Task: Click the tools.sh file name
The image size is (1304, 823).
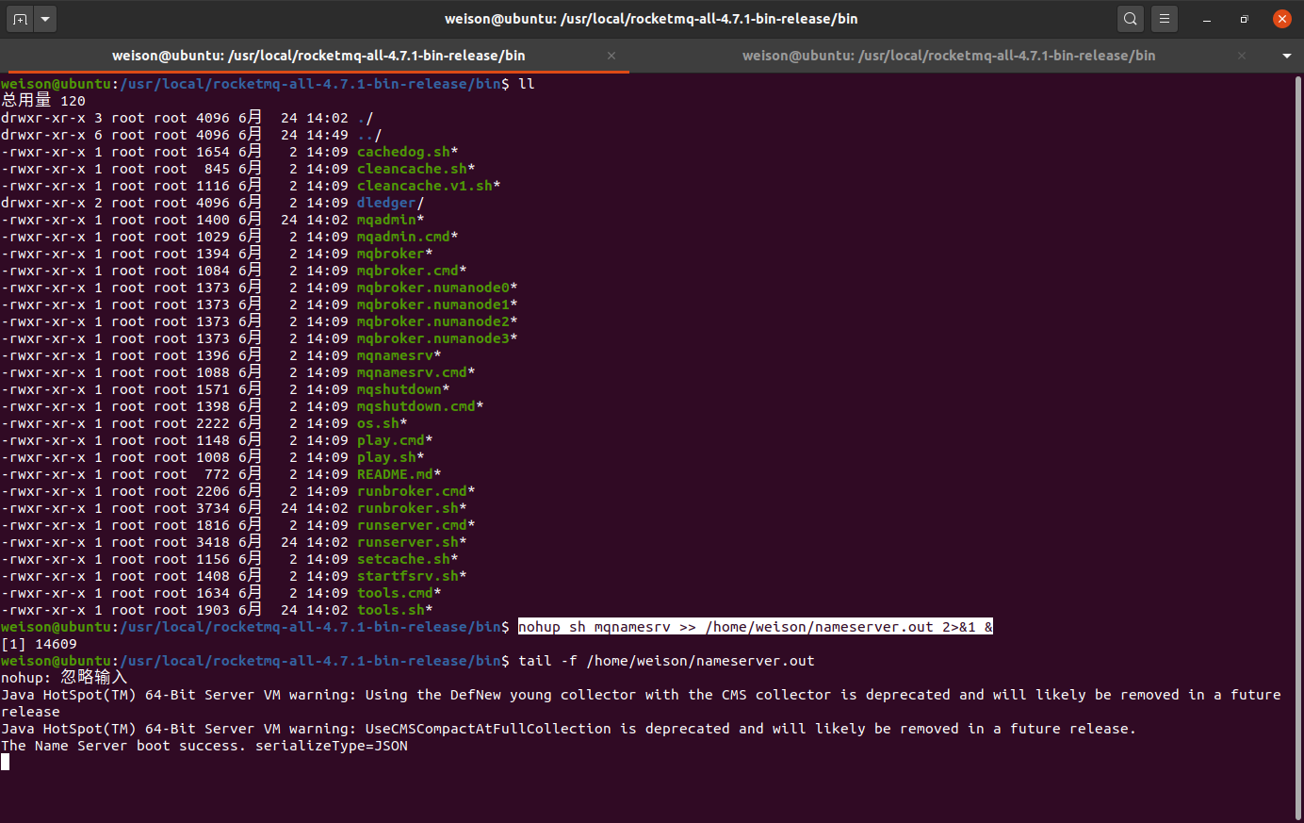Action: point(391,610)
